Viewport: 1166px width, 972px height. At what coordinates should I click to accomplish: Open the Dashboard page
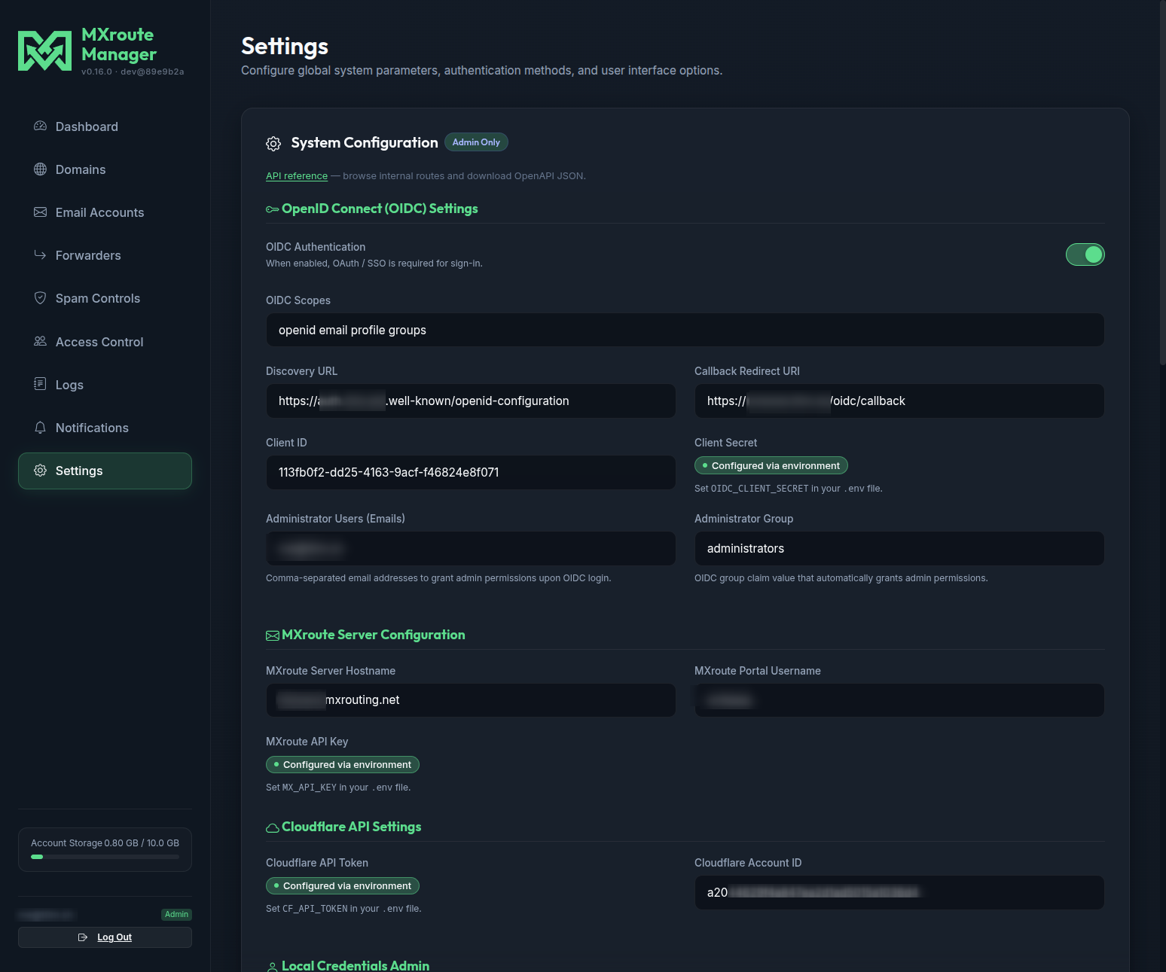pyautogui.click(x=105, y=126)
